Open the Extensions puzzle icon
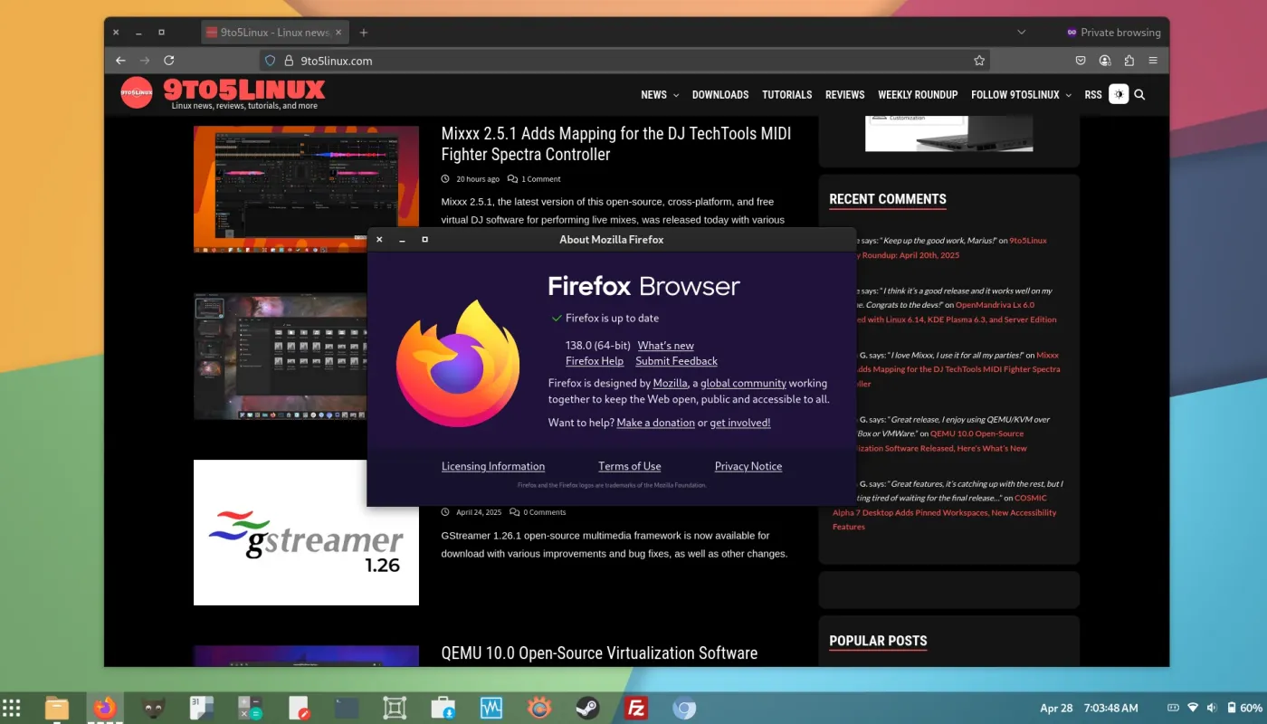Image resolution: width=1267 pixels, height=724 pixels. [x=1129, y=61]
